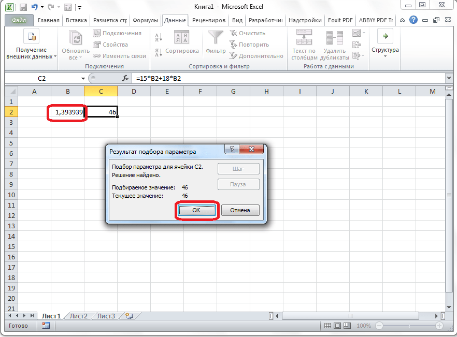Image resolution: width=457 pixels, height=337 pixels.
Task: Switch to Page Layout view in status bar
Action: tap(337, 326)
